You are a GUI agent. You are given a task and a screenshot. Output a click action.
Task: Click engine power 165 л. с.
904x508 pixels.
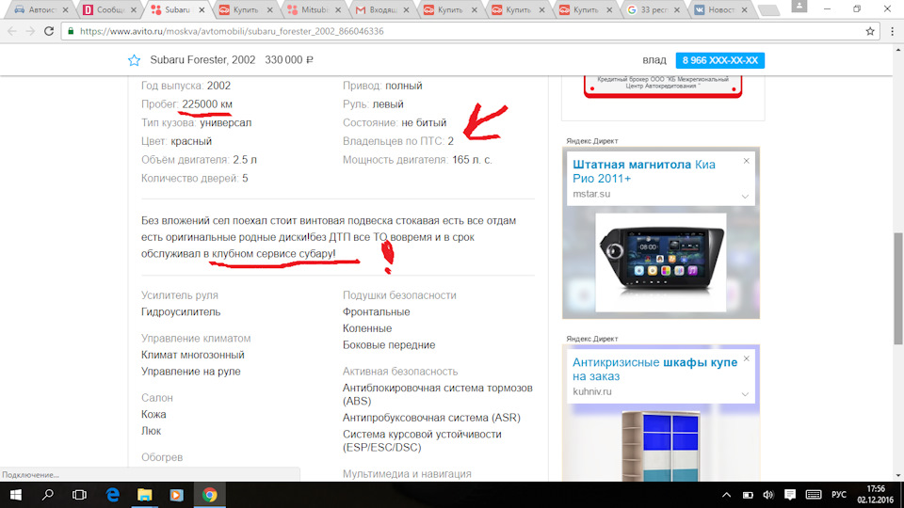(x=472, y=160)
